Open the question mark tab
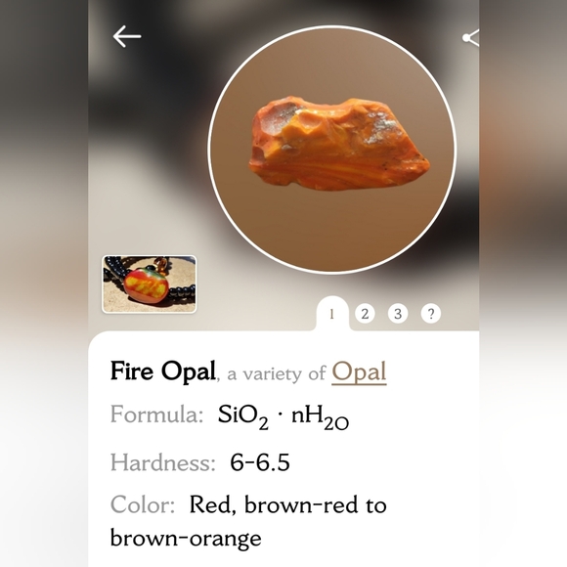The height and width of the screenshot is (567, 567). (431, 314)
